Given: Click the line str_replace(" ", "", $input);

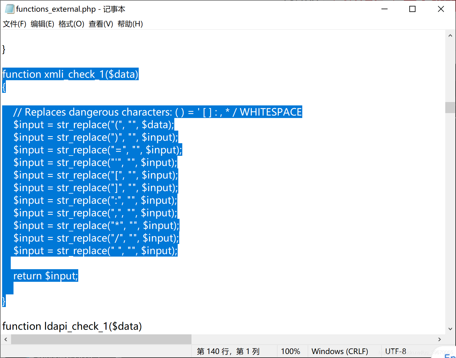Looking at the screenshot, I should [x=95, y=250].
